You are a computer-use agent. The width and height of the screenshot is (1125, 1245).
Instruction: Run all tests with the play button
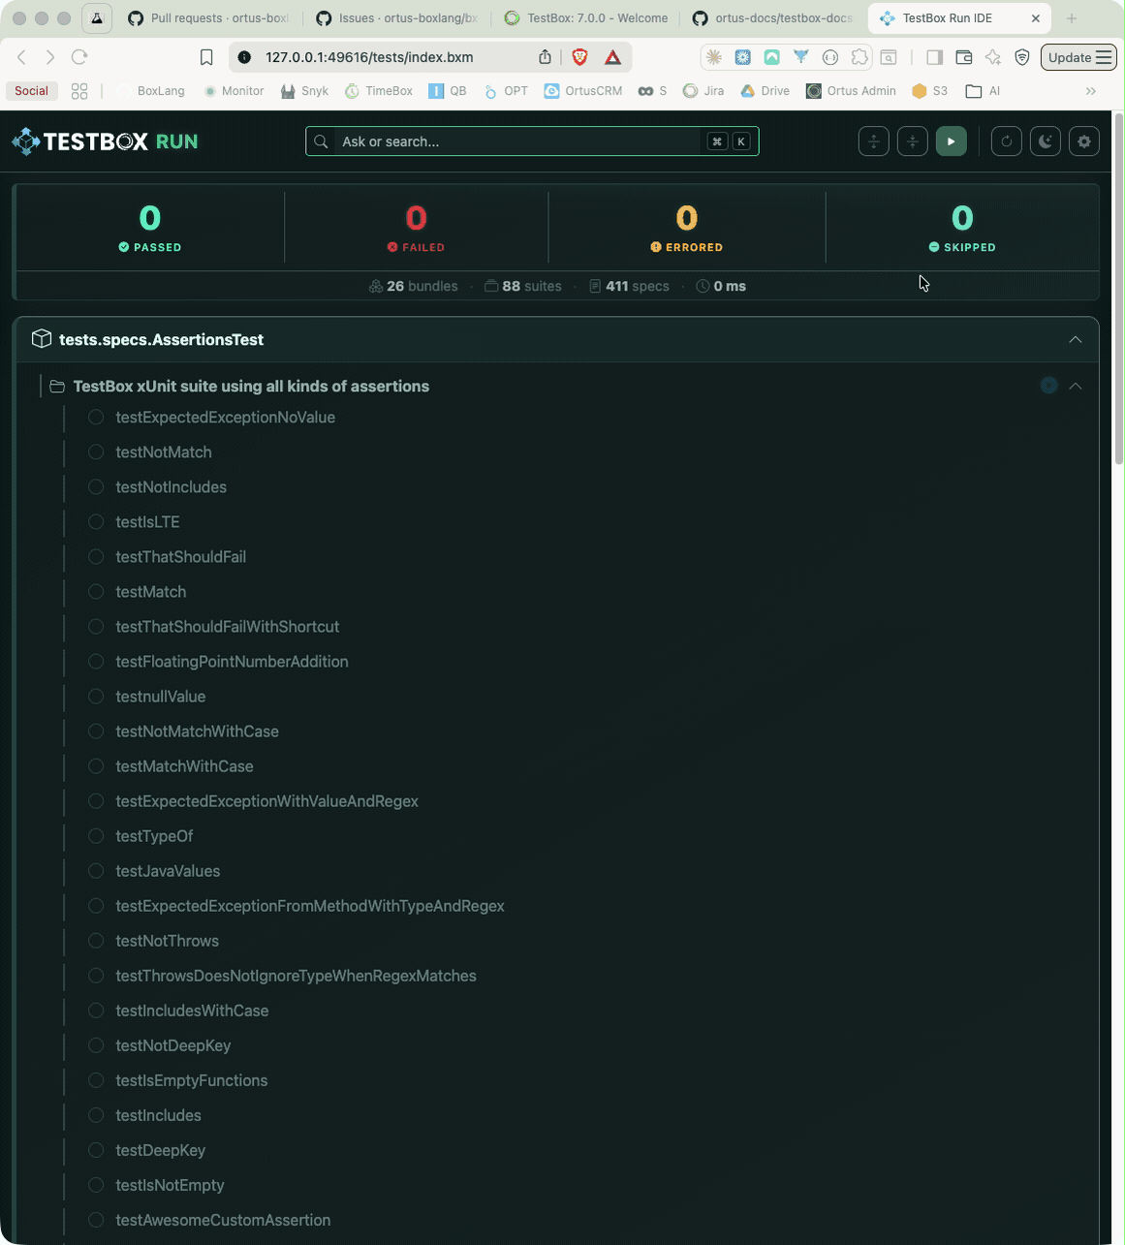pyautogui.click(x=951, y=141)
